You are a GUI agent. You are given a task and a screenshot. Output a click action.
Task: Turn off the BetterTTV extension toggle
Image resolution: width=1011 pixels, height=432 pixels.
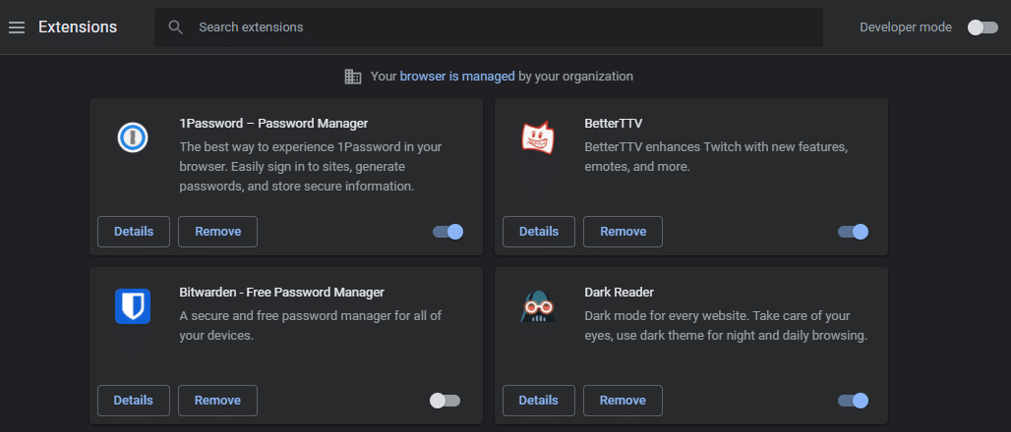click(853, 232)
